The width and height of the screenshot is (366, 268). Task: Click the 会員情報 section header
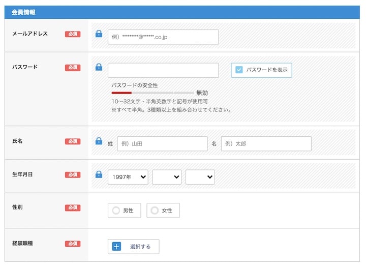pos(23,12)
